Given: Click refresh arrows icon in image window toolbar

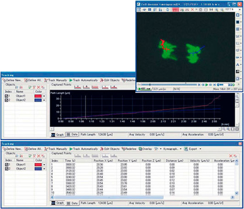Looking at the screenshot, I should pyautogui.click(x=168, y=9).
